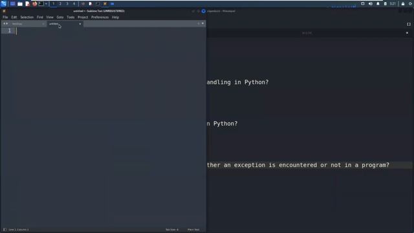Switch to workspace 2
The width and height of the screenshot is (414, 233).
pos(60,4)
